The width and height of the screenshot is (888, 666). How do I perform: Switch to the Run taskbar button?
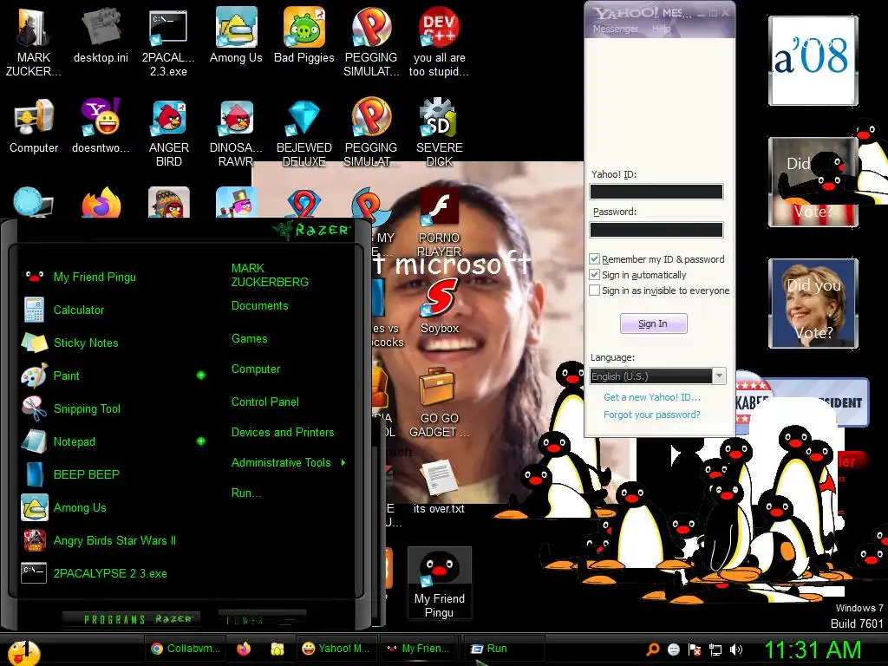pyautogui.click(x=503, y=649)
